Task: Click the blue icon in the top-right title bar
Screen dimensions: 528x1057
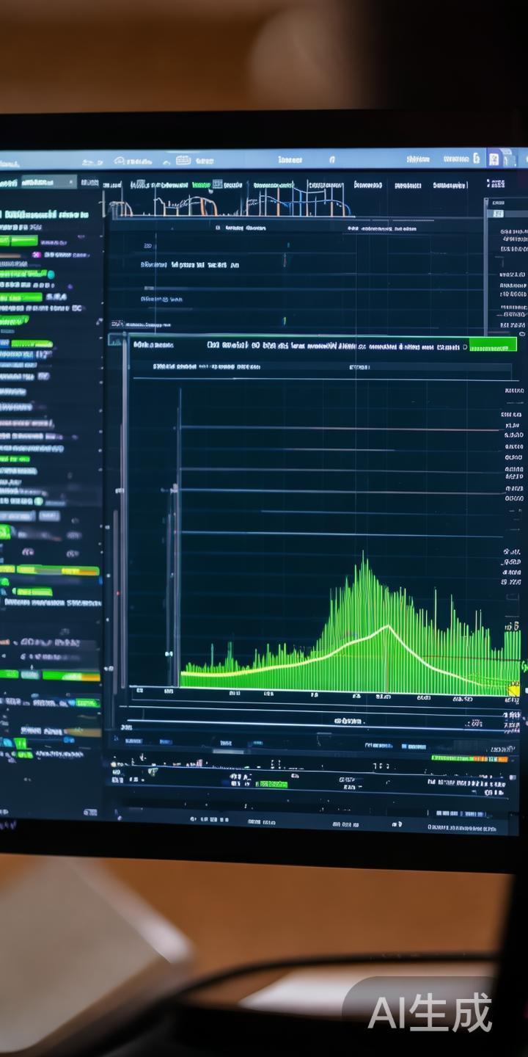Action: click(x=494, y=159)
